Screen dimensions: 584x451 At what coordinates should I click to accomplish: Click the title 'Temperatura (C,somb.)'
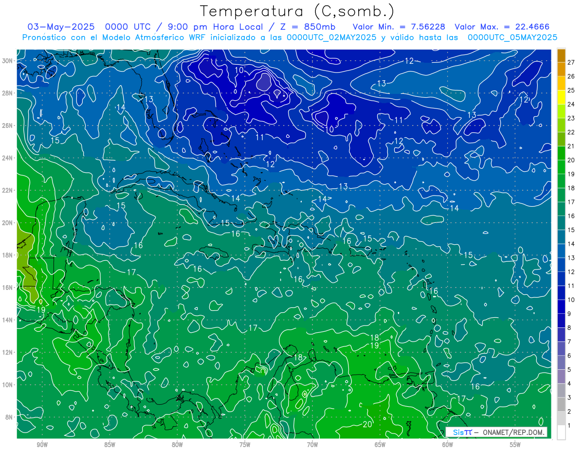(297, 11)
